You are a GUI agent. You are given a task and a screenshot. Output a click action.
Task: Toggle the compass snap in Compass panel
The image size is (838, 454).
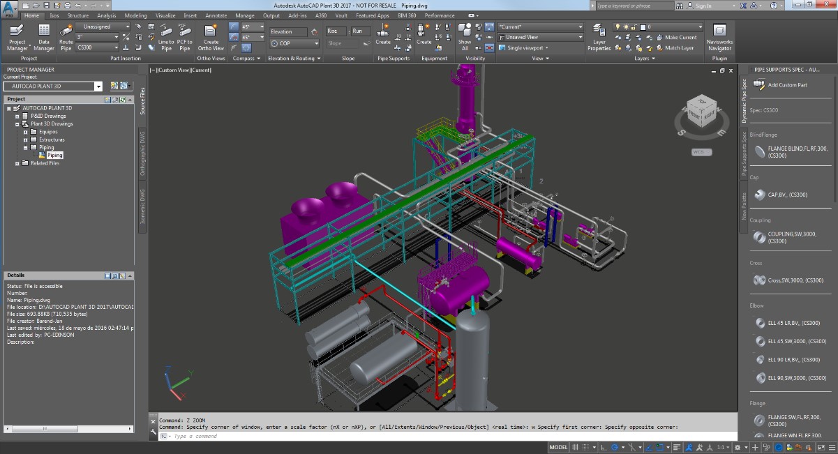[248, 47]
